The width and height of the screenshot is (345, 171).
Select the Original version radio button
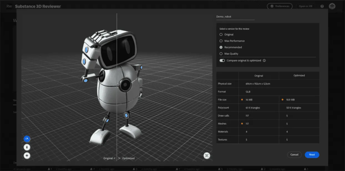click(x=221, y=35)
